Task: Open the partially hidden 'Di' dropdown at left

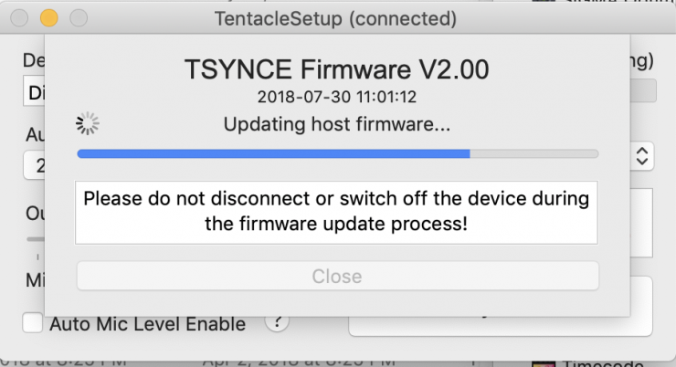Action: [33, 92]
